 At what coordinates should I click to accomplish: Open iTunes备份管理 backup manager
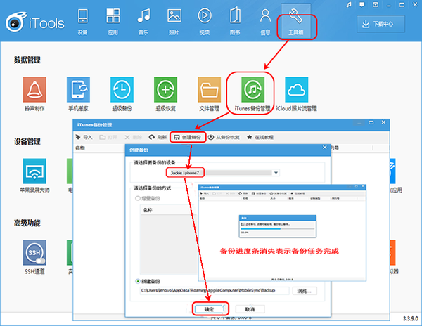[x=252, y=94]
